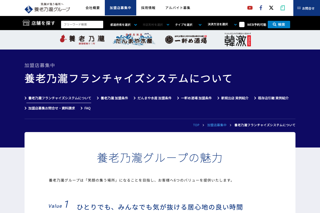Open the Facebook page icon
The width and height of the screenshot is (320, 213).
[261, 8]
